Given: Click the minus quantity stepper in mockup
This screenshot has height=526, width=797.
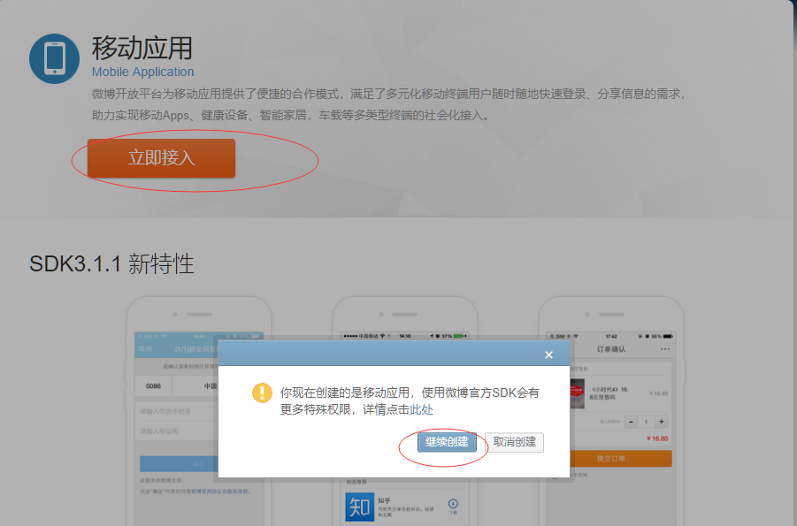Looking at the screenshot, I should [x=631, y=422].
